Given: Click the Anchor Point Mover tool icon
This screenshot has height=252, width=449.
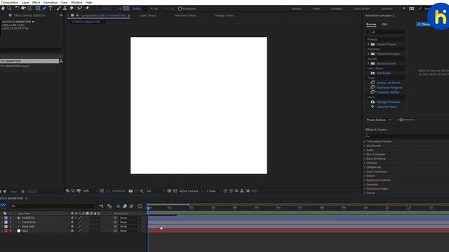Looking at the screenshot, I should pos(373,83).
